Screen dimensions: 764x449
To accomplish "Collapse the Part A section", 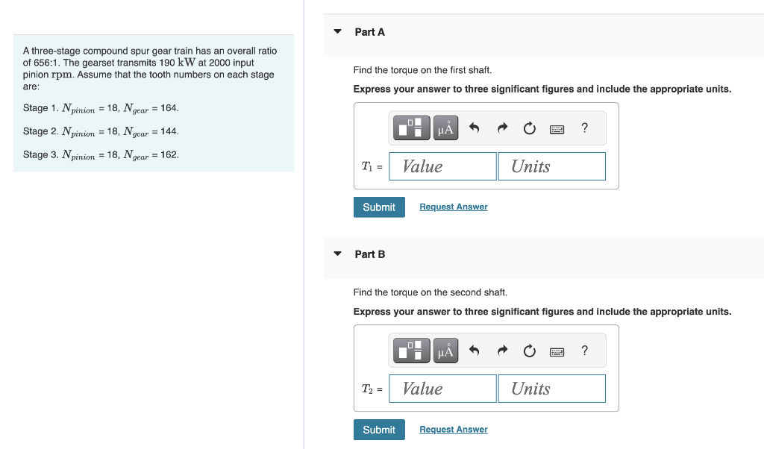I will (x=338, y=32).
